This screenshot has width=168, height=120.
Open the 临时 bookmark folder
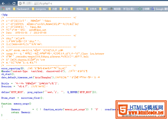(x=103, y=9)
